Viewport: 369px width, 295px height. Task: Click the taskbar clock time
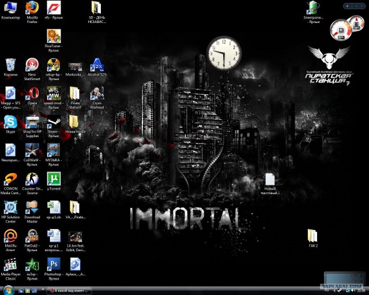(x=362, y=291)
